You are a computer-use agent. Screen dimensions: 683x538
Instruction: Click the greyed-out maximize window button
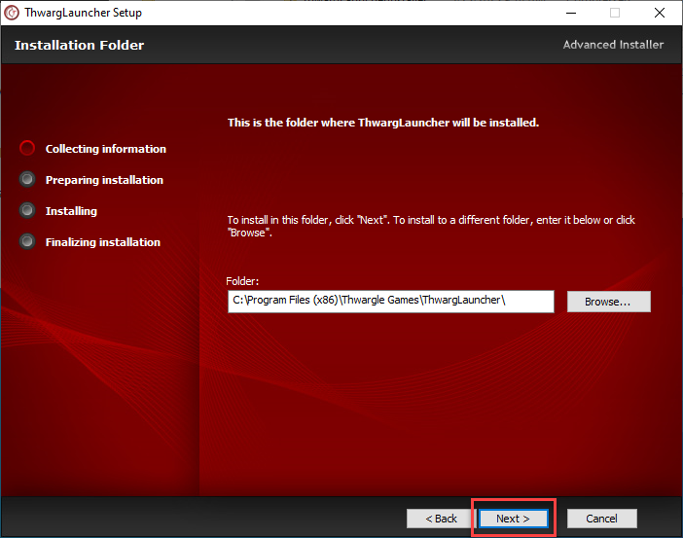(x=615, y=13)
